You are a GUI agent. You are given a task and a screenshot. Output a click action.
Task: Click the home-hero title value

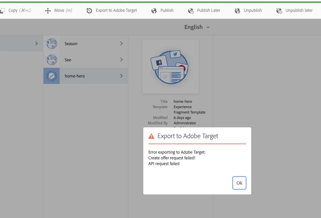183,101
